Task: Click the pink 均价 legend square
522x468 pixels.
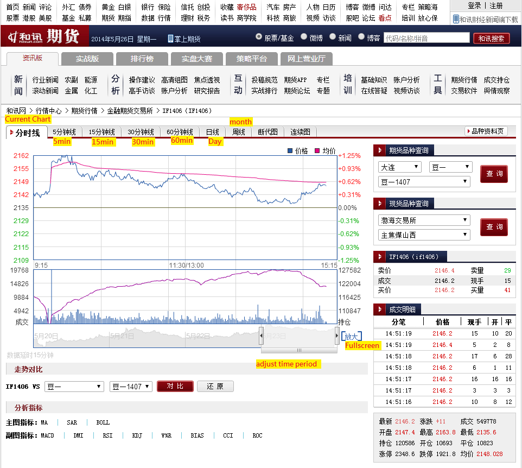Action: (317, 150)
